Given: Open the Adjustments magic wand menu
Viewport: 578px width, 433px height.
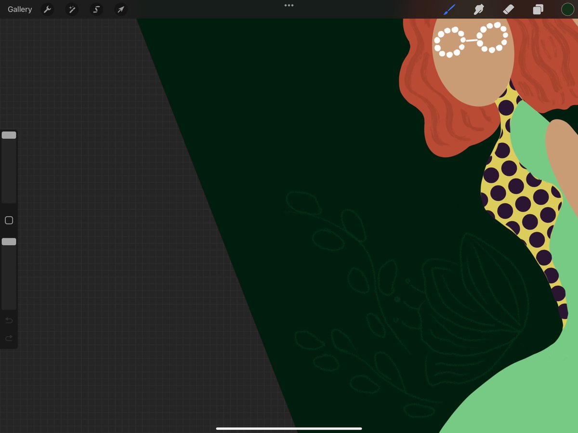Looking at the screenshot, I should coord(72,9).
